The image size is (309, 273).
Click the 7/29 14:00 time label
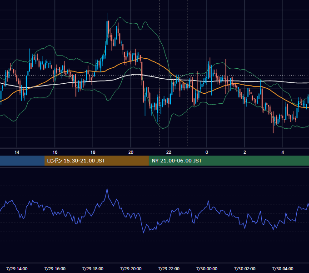17,268
